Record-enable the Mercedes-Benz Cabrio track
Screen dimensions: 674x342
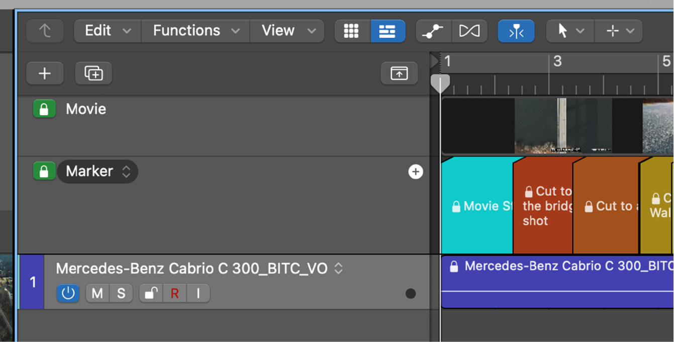174,293
